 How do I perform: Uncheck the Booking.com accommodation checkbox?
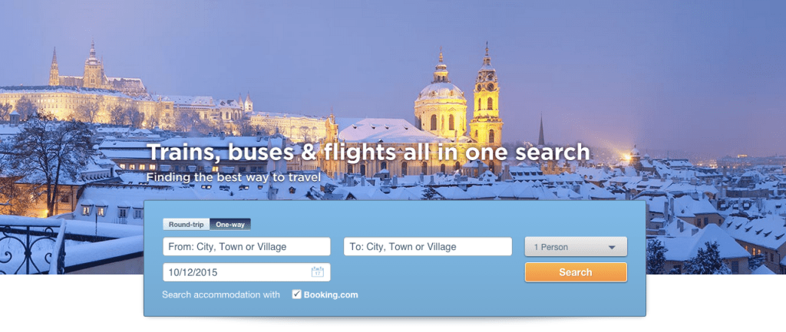tap(297, 294)
